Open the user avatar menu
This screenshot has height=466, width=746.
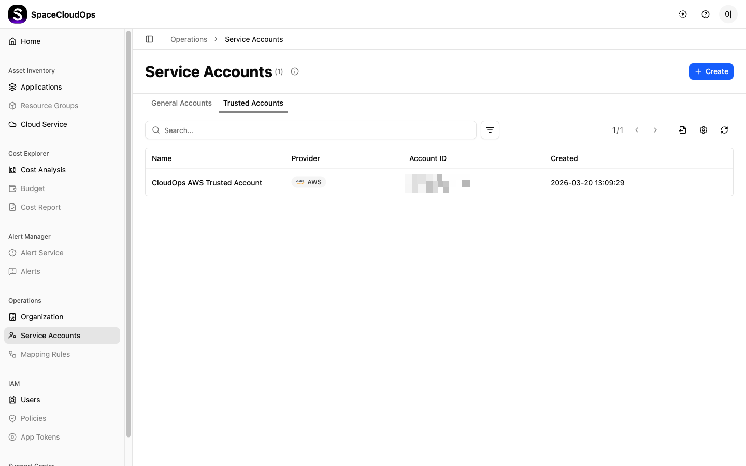click(728, 14)
